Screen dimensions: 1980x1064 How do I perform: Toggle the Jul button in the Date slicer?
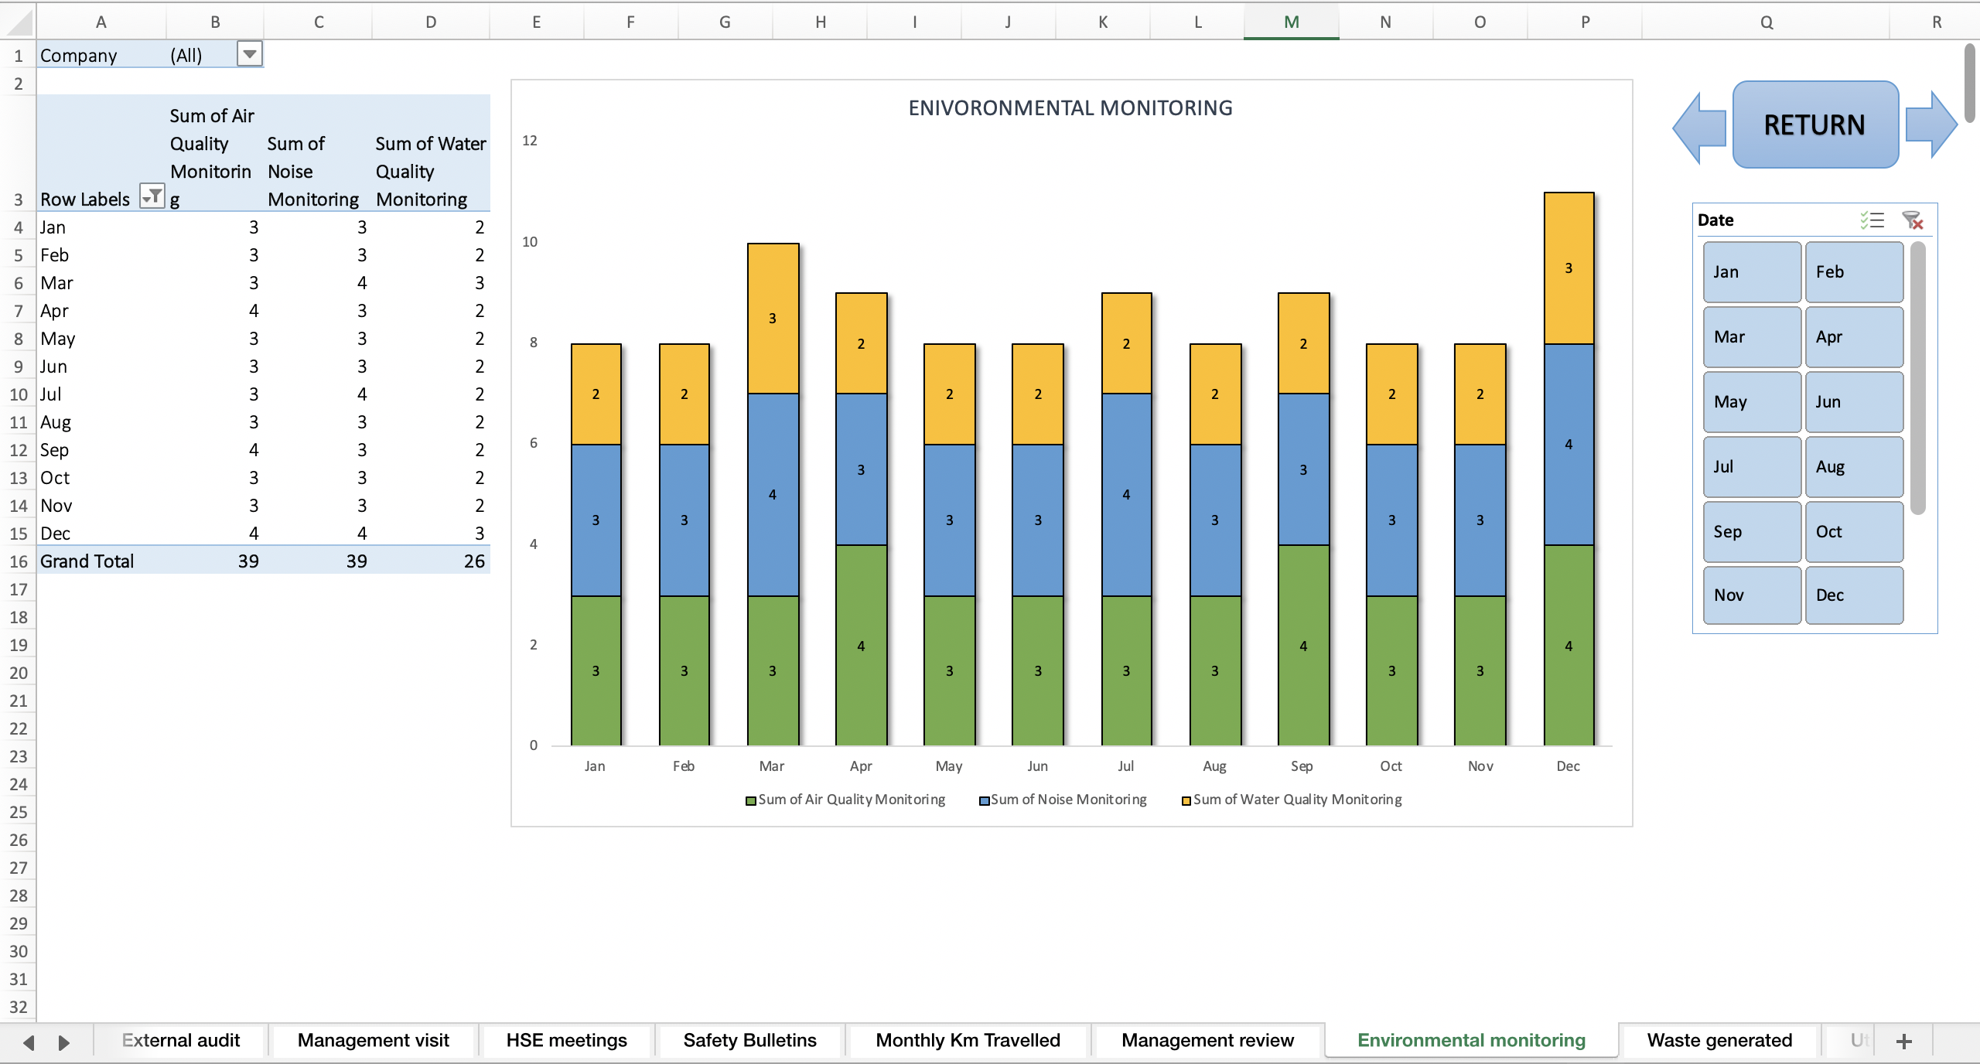point(1751,466)
